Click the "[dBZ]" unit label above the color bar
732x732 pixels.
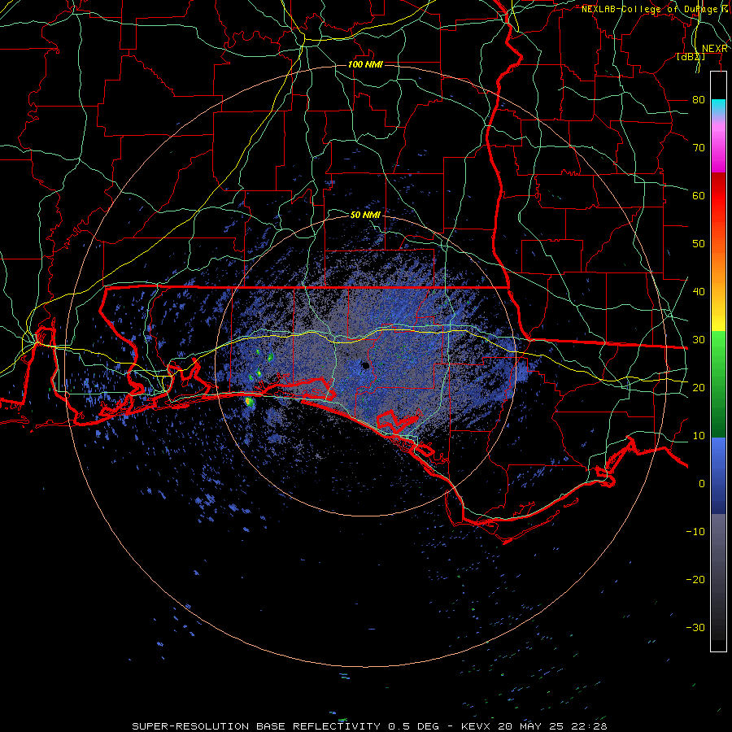(x=691, y=57)
